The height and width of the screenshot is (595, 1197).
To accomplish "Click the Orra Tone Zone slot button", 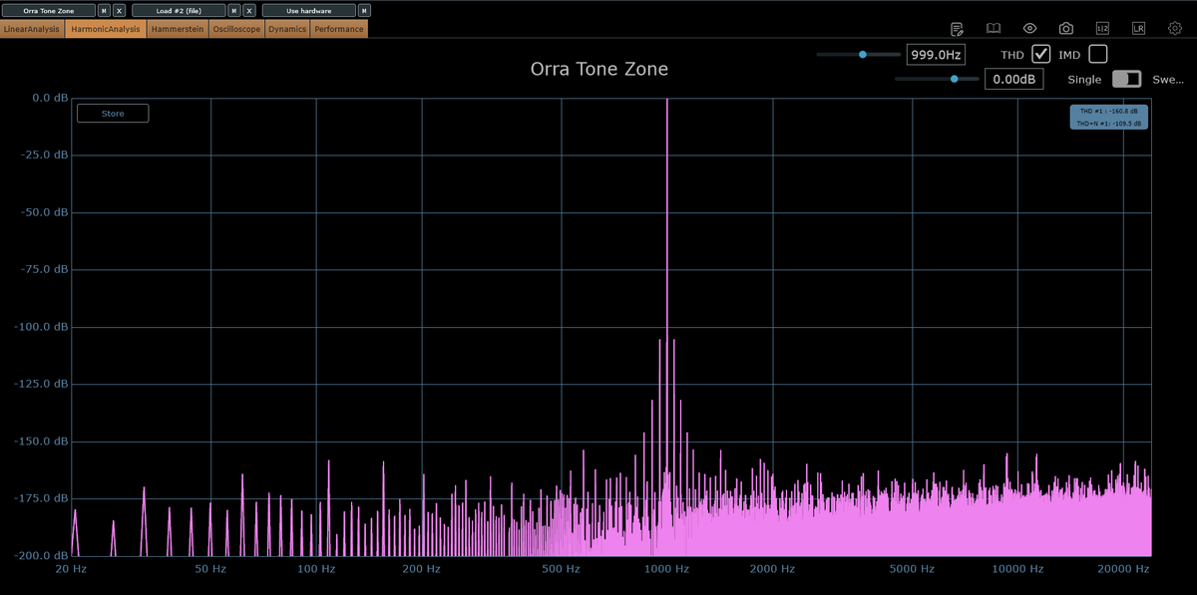I will tap(49, 10).
